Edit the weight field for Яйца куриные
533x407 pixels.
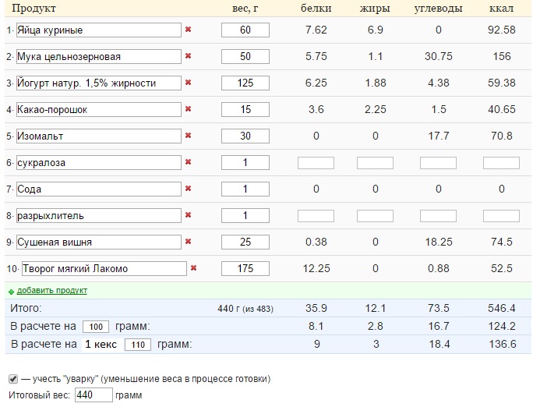[x=245, y=30]
